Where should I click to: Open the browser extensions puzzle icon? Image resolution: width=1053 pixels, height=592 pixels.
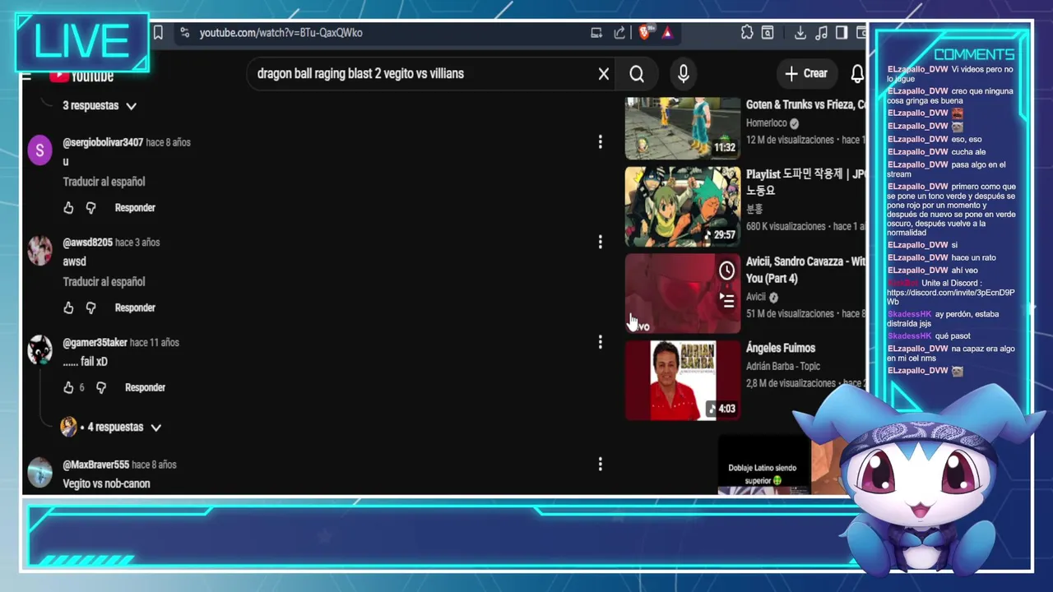(746, 33)
